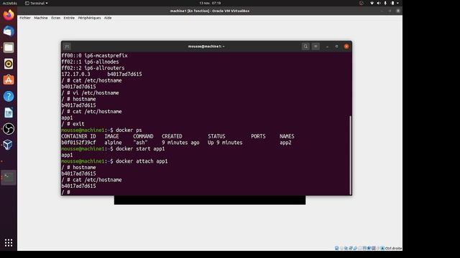The height and width of the screenshot is (258, 460).
Task: Click VirtualBox hard disk activity icon
Action: [337, 248]
